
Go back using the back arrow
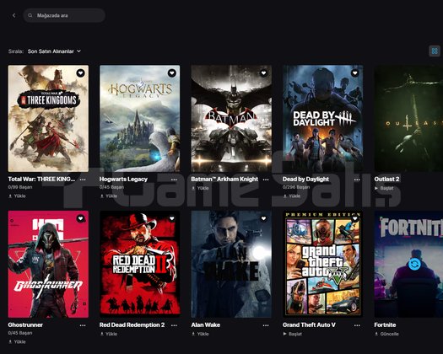(x=14, y=15)
